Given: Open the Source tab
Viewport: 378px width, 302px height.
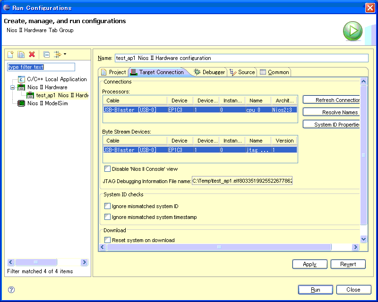Looking at the screenshot, I should pyautogui.click(x=242, y=72).
